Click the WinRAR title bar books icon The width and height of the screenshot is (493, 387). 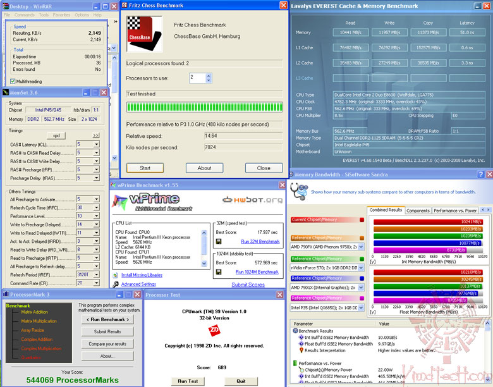coord(6,6)
